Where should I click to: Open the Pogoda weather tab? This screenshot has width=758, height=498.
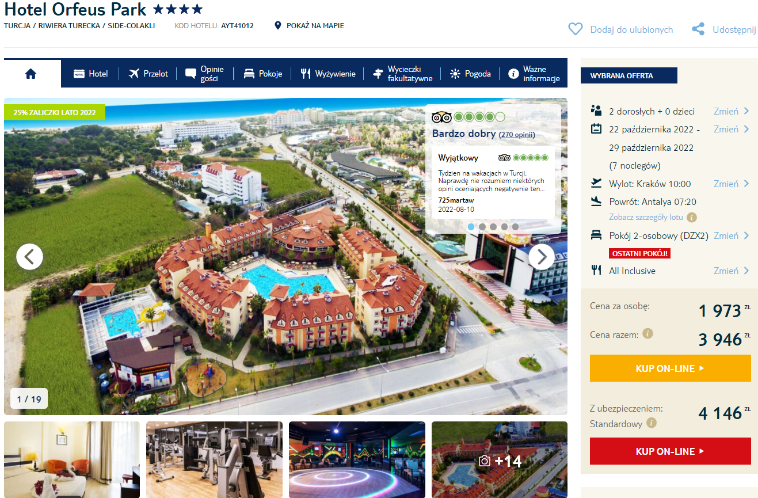471,74
